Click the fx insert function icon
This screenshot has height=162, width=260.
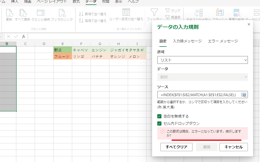pos(23,36)
